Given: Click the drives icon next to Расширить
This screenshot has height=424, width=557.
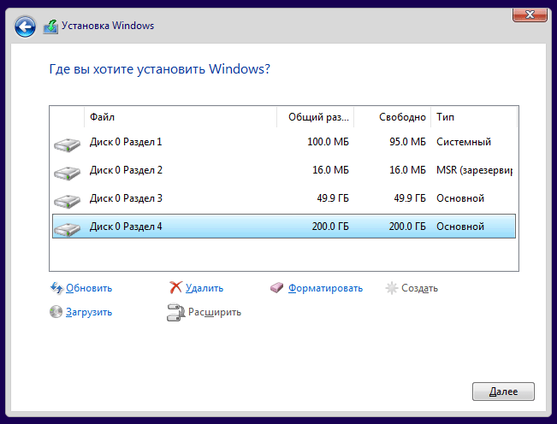Looking at the screenshot, I should (176, 312).
